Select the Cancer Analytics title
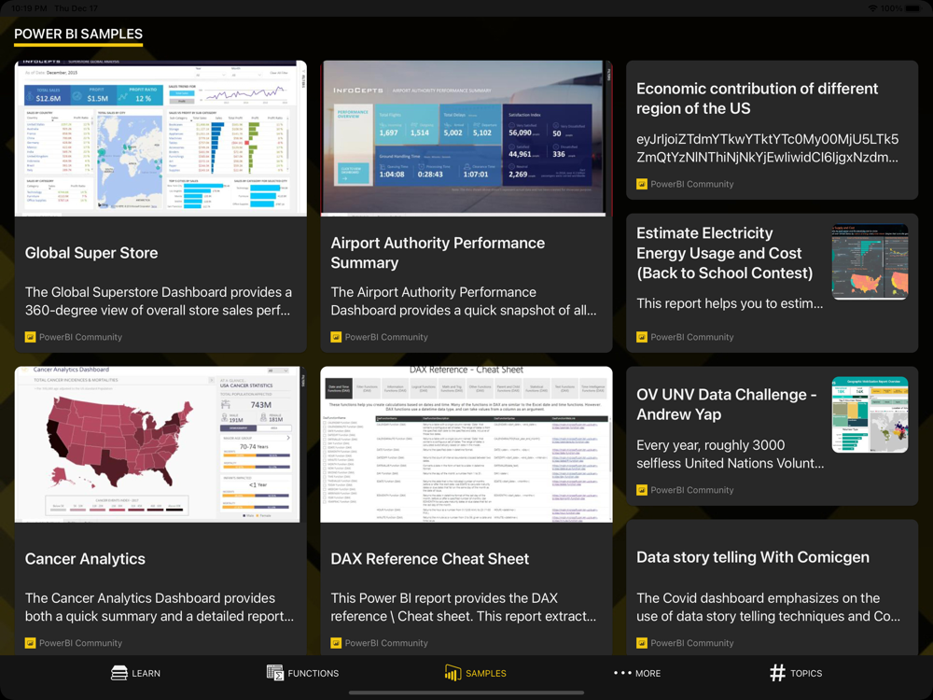933x700 pixels. (x=85, y=559)
